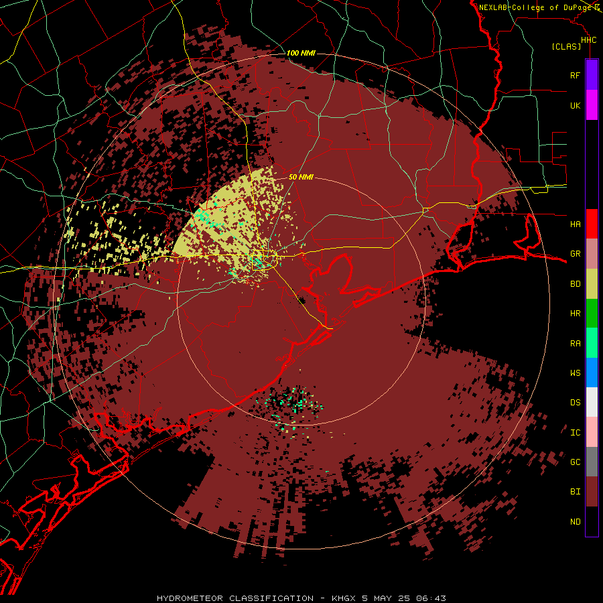Click the HA red legend color swatch
The height and width of the screenshot is (603, 603).
point(592,224)
